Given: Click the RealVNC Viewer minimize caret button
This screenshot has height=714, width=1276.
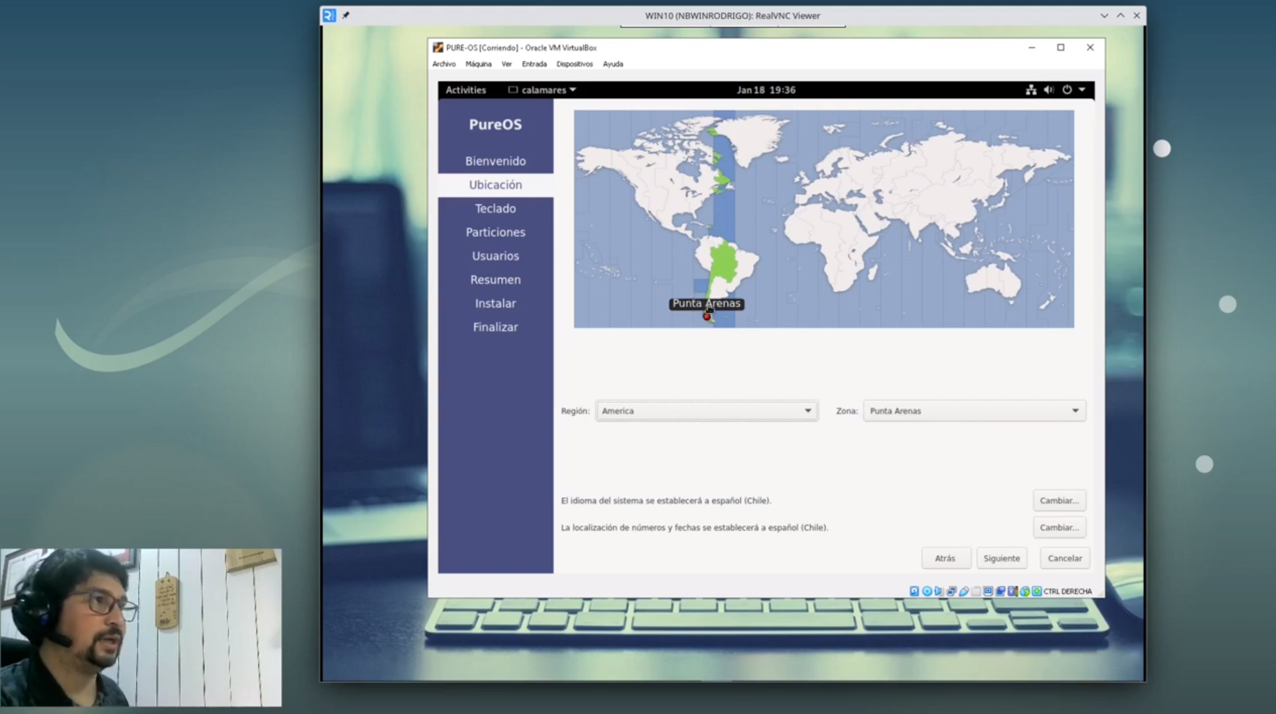Looking at the screenshot, I should [1104, 15].
